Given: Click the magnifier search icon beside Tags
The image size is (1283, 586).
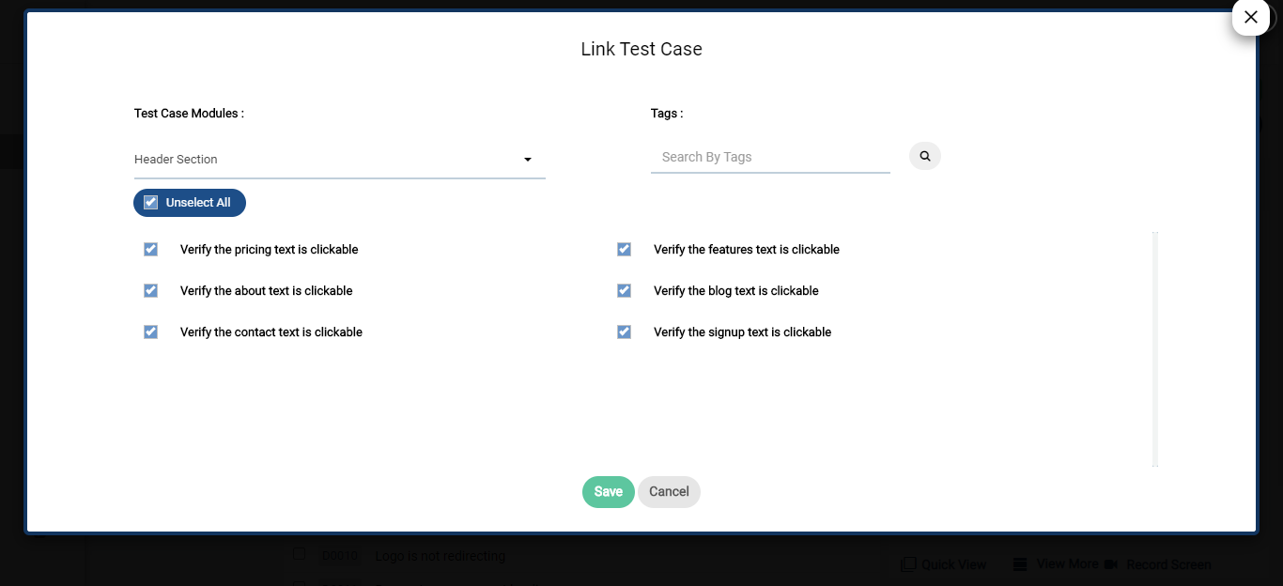Looking at the screenshot, I should pos(925,156).
